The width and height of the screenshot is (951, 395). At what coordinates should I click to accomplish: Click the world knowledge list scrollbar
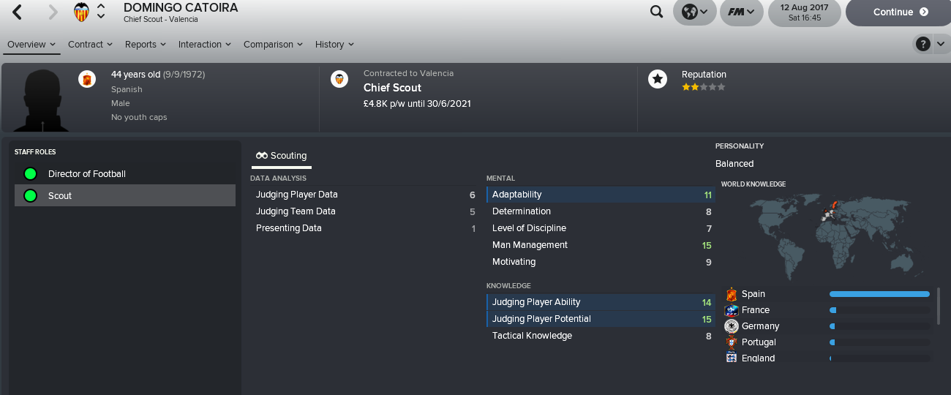point(939,306)
